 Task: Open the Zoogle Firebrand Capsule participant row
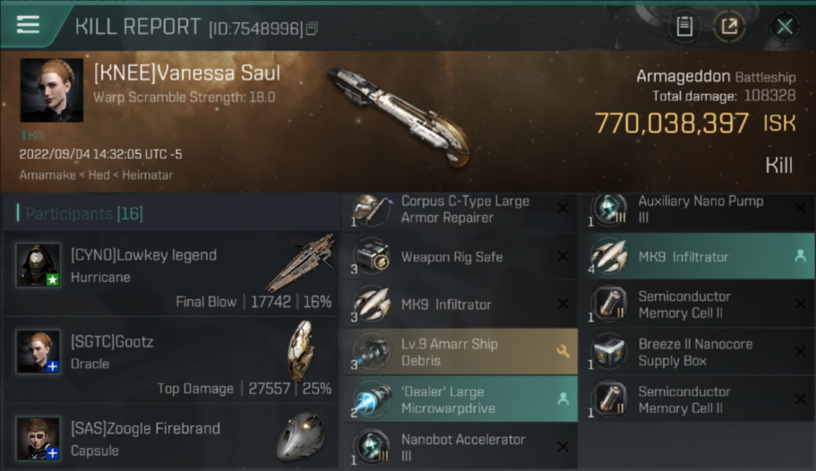[171, 438]
